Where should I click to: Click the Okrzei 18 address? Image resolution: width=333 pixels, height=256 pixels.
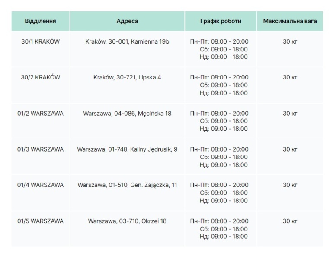tap(127, 221)
